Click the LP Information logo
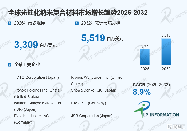Image resolution: width=187 pixels, height=131 pixels. (x=156, y=109)
